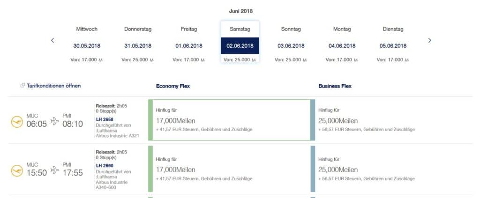Choose Business Flex fare for LH 2660

point(391,169)
